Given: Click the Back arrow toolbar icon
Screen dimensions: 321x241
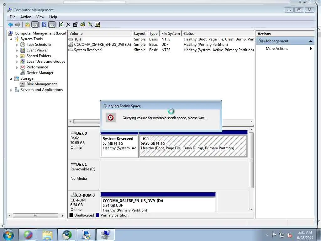Looking at the screenshot, I should coord(11,25).
